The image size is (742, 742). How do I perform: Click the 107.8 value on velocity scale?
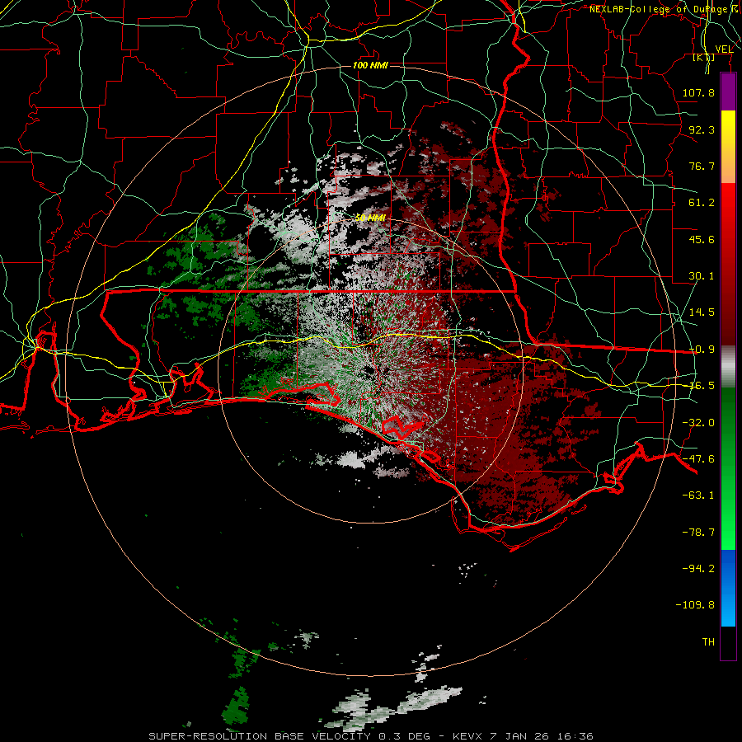click(698, 92)
